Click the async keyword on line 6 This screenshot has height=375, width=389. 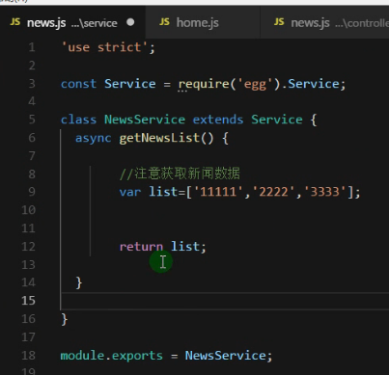[94, 138]
